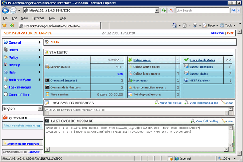This screenshot has width=243, height=162.
Task: Click the browser Back arrow button
Action: (5, 11)
